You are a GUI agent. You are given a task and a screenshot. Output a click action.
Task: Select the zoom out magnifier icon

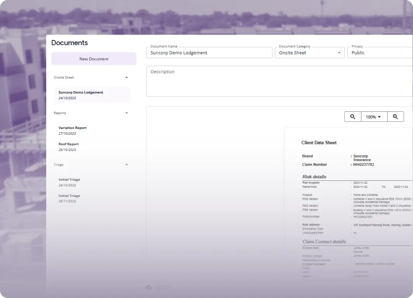(352, 116)
